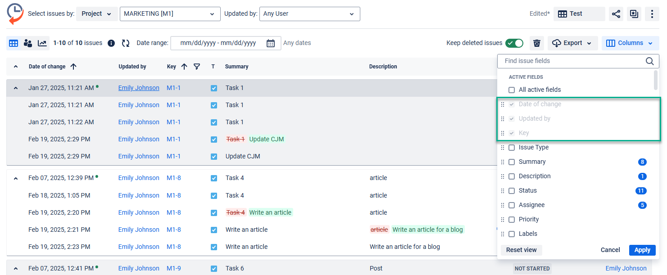This screenshot has height=275, width=667.
Task: Open the three-dot more options menu
Action: pos(652,14)
